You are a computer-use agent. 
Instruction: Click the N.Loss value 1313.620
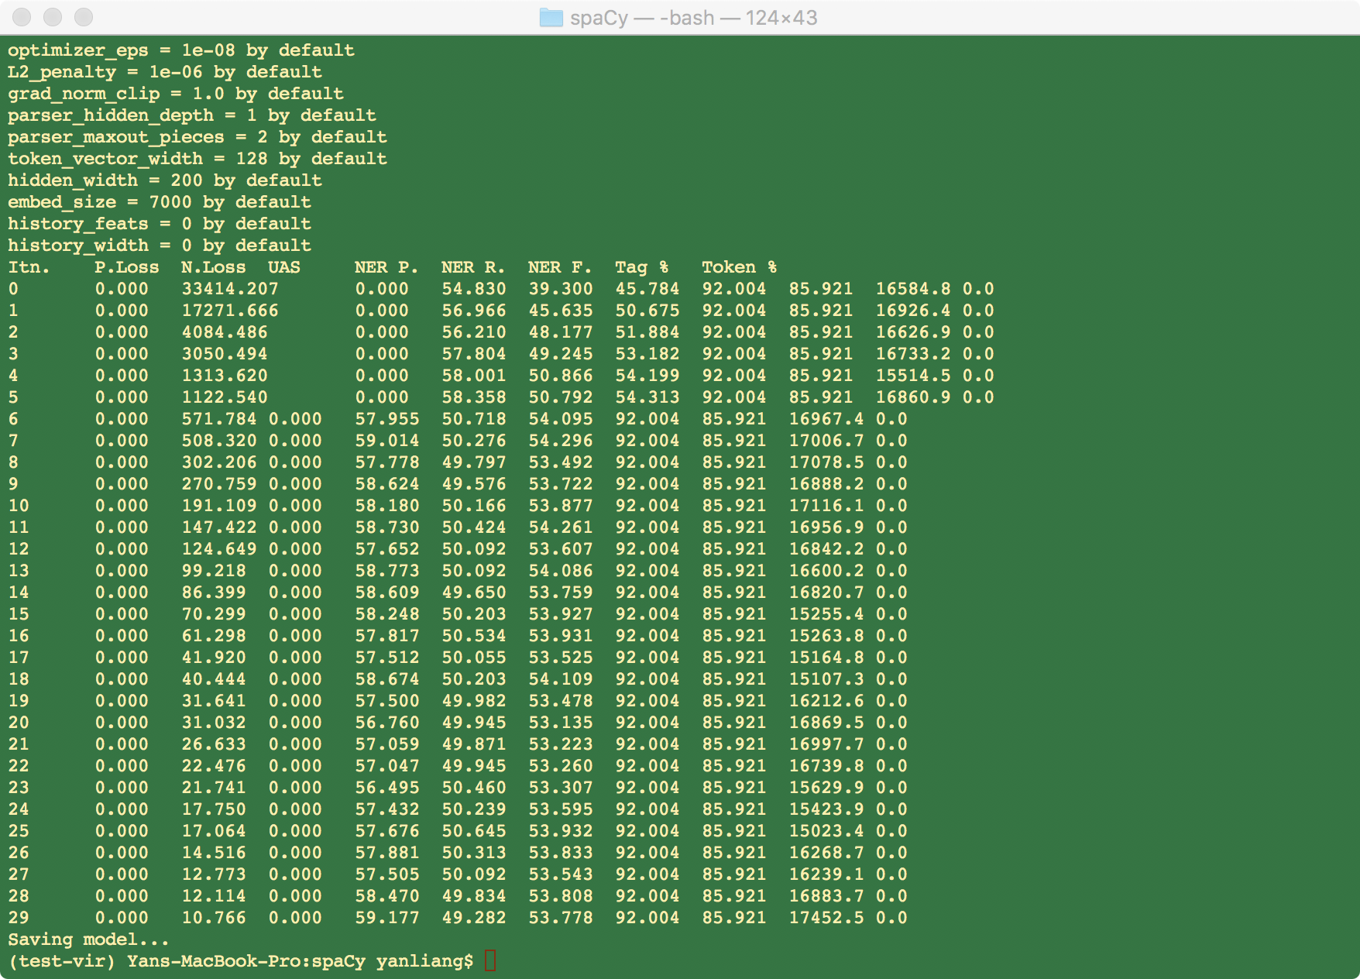[225, 376]
